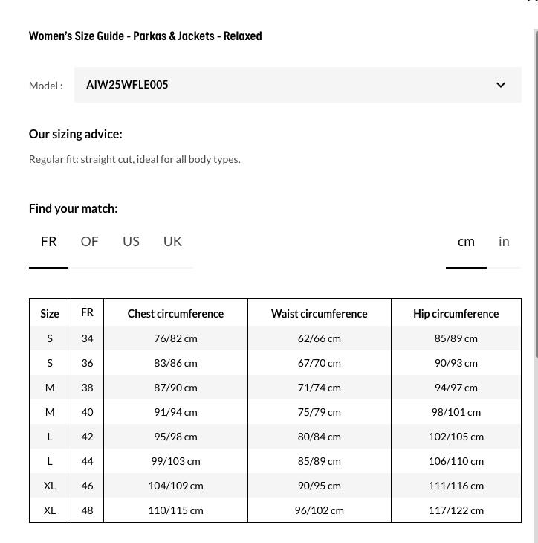This screenshot has height=543, width=538.
Task: Click the Hip circumference column header
Action: click(456, 314)
